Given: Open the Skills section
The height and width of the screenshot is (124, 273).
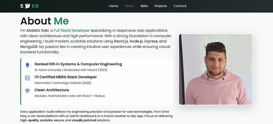Looking at the screenshot, I should [144, 6].
